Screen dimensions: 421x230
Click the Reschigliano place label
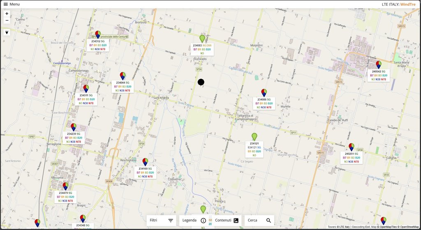coord(128,160)
